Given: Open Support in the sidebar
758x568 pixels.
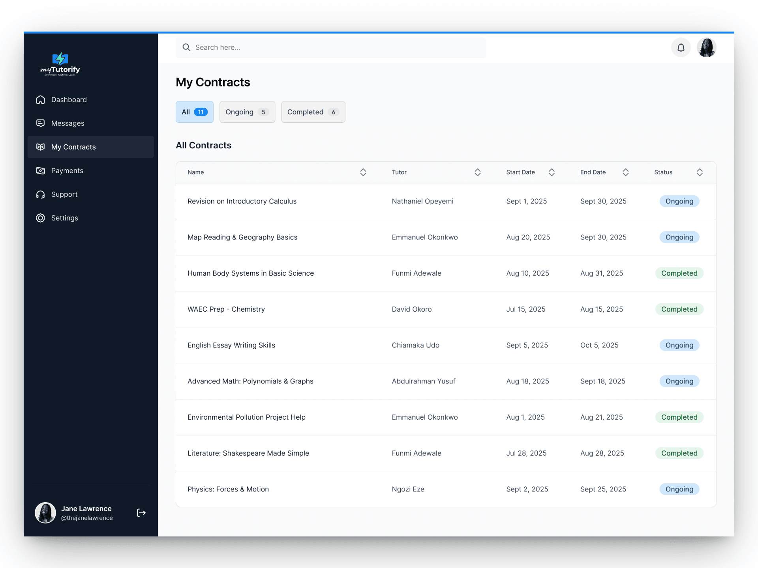Looking at the screenshot, I should [64, 194].
